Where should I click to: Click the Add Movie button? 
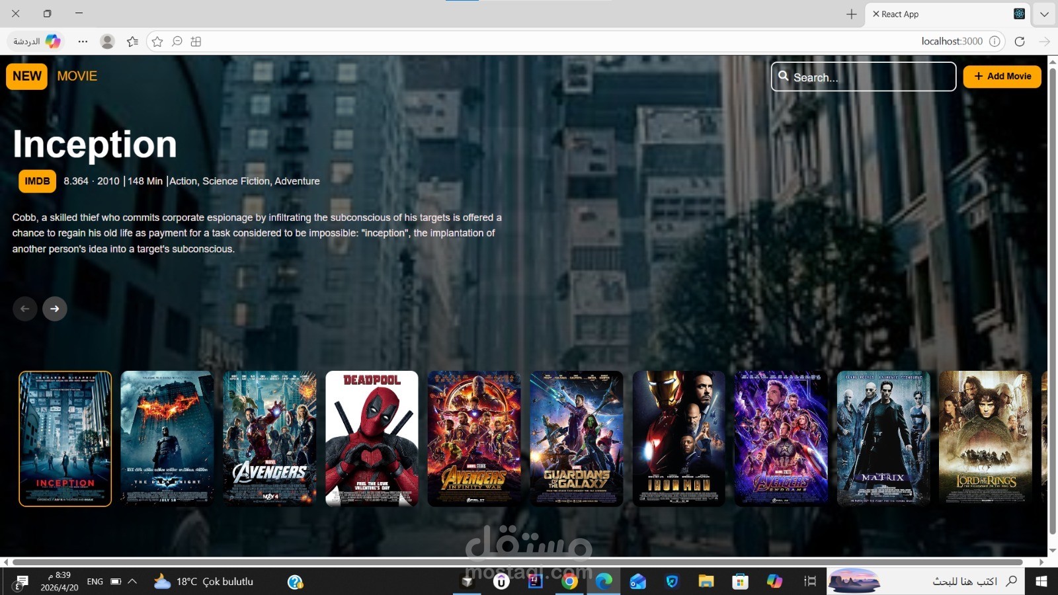pos(1002,76)
